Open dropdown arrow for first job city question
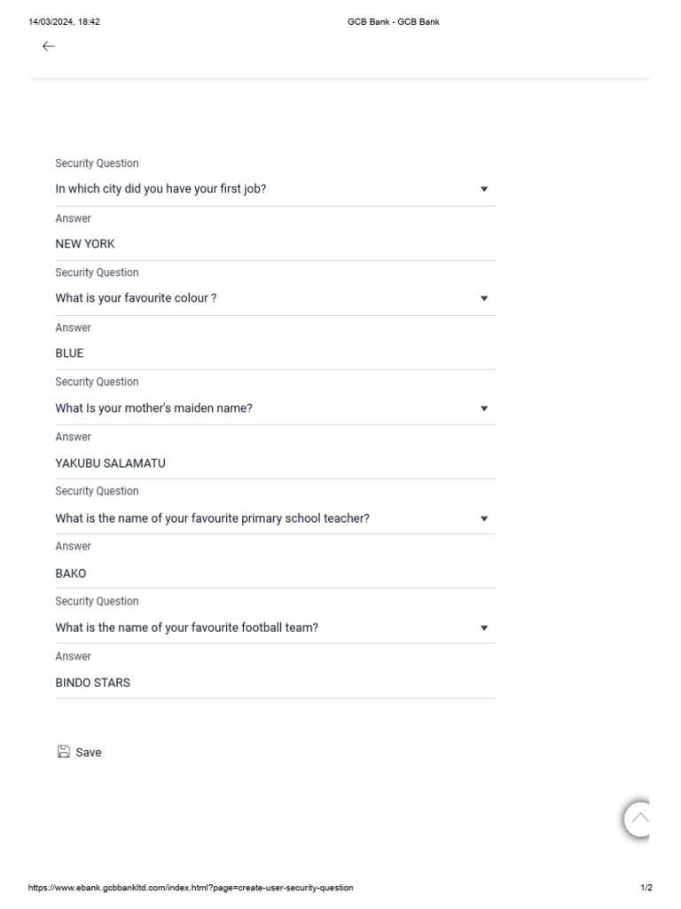 tap(484, 189)
